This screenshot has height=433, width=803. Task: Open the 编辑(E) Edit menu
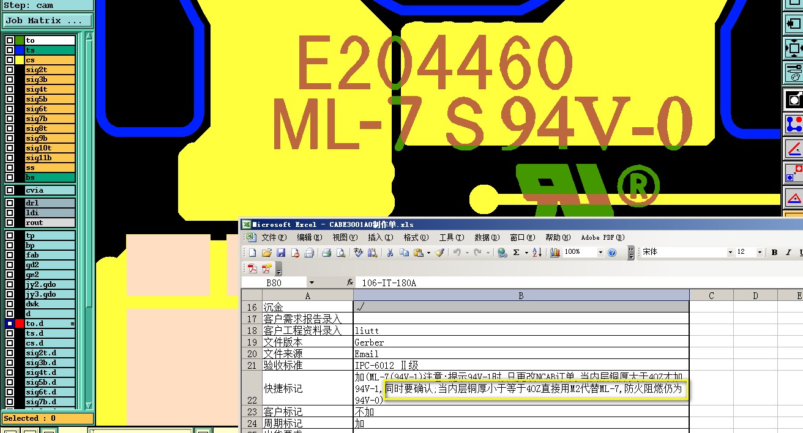pos(309,237)
